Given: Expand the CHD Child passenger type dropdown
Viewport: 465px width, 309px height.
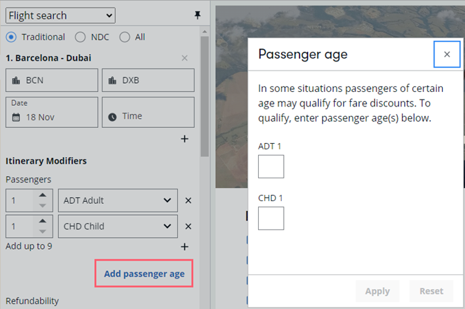Looking at the screenshot, I should (x=118, y=226).
